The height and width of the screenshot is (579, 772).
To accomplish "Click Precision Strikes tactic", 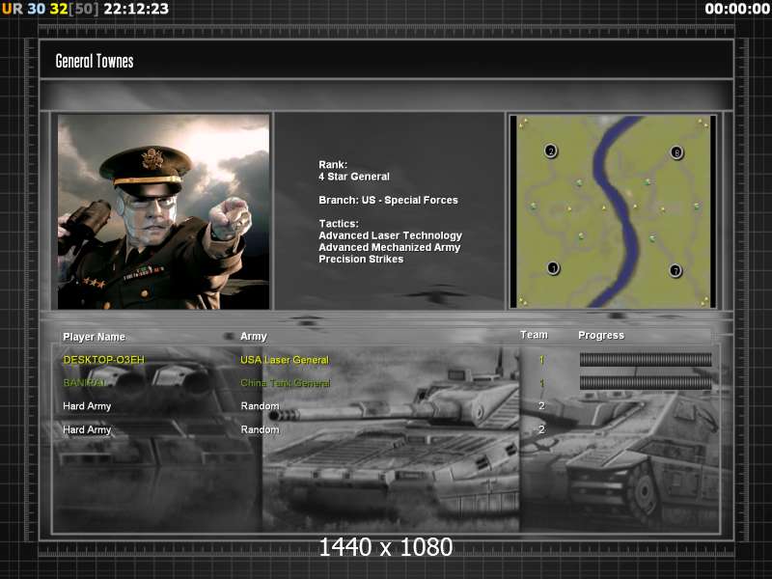I will [361, 259].
